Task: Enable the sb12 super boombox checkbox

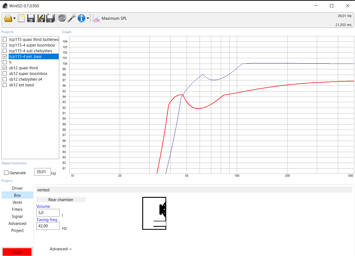Action: (5, 74)
